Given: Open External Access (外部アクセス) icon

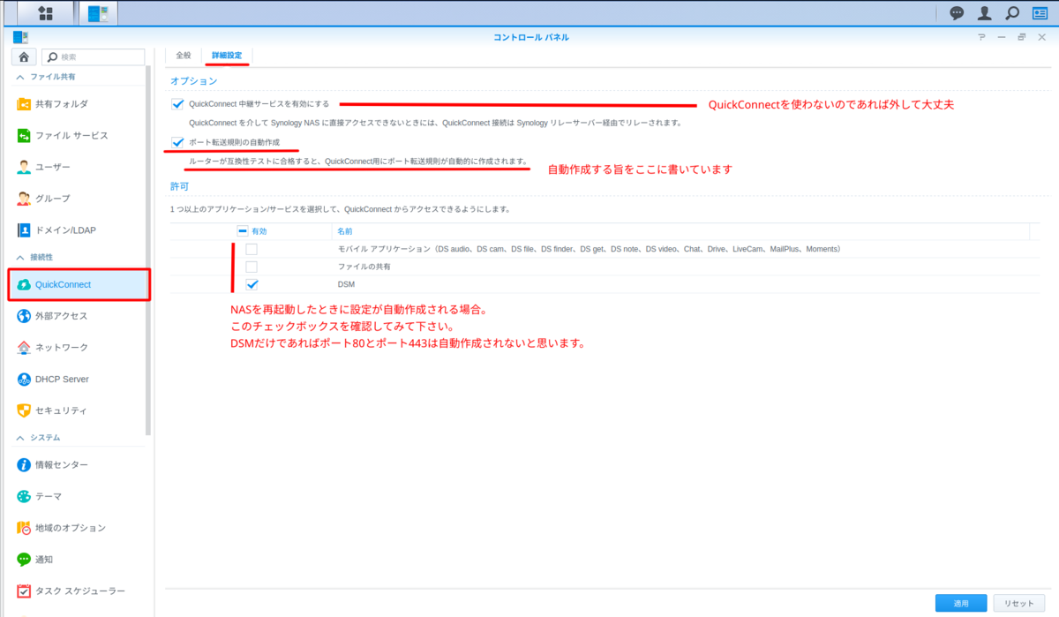Looking at the screenshot, I should pos(24,316).
